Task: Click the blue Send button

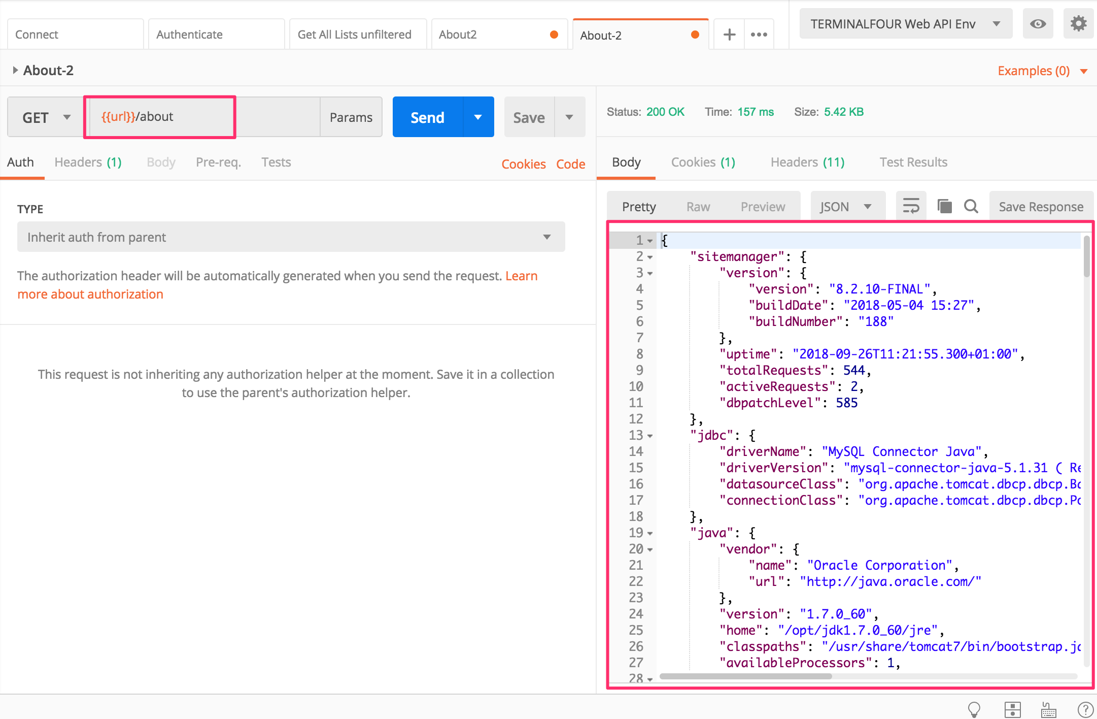Action: 427,117
